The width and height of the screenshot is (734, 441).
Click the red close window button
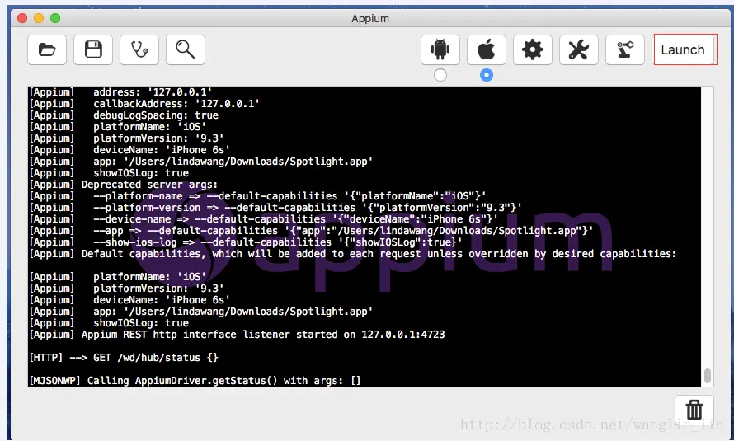tap(22, 18)
